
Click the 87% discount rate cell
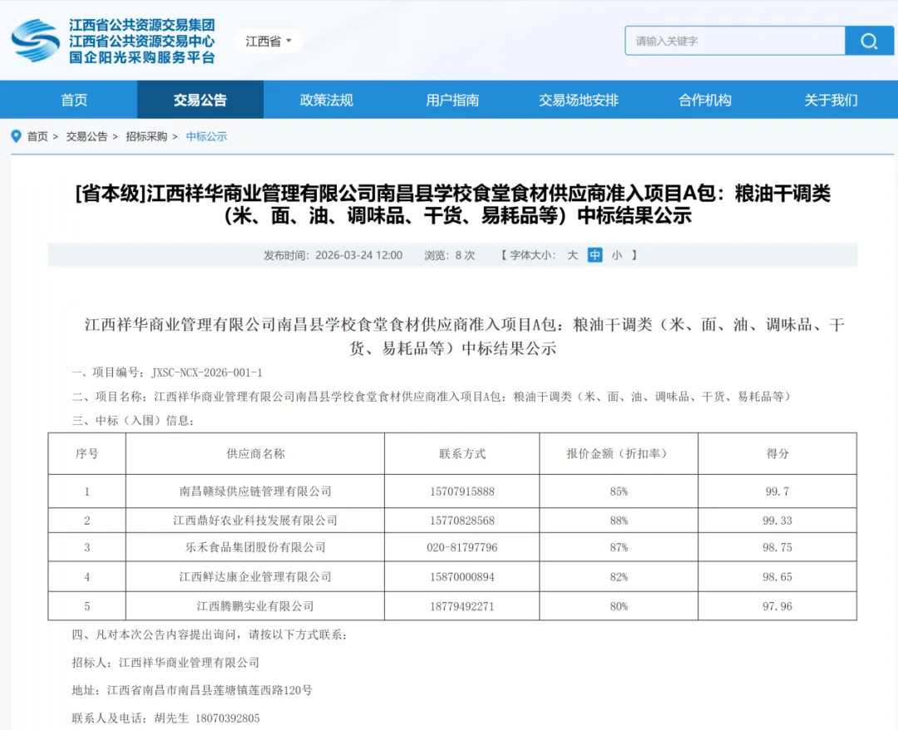tap(619, 547)
